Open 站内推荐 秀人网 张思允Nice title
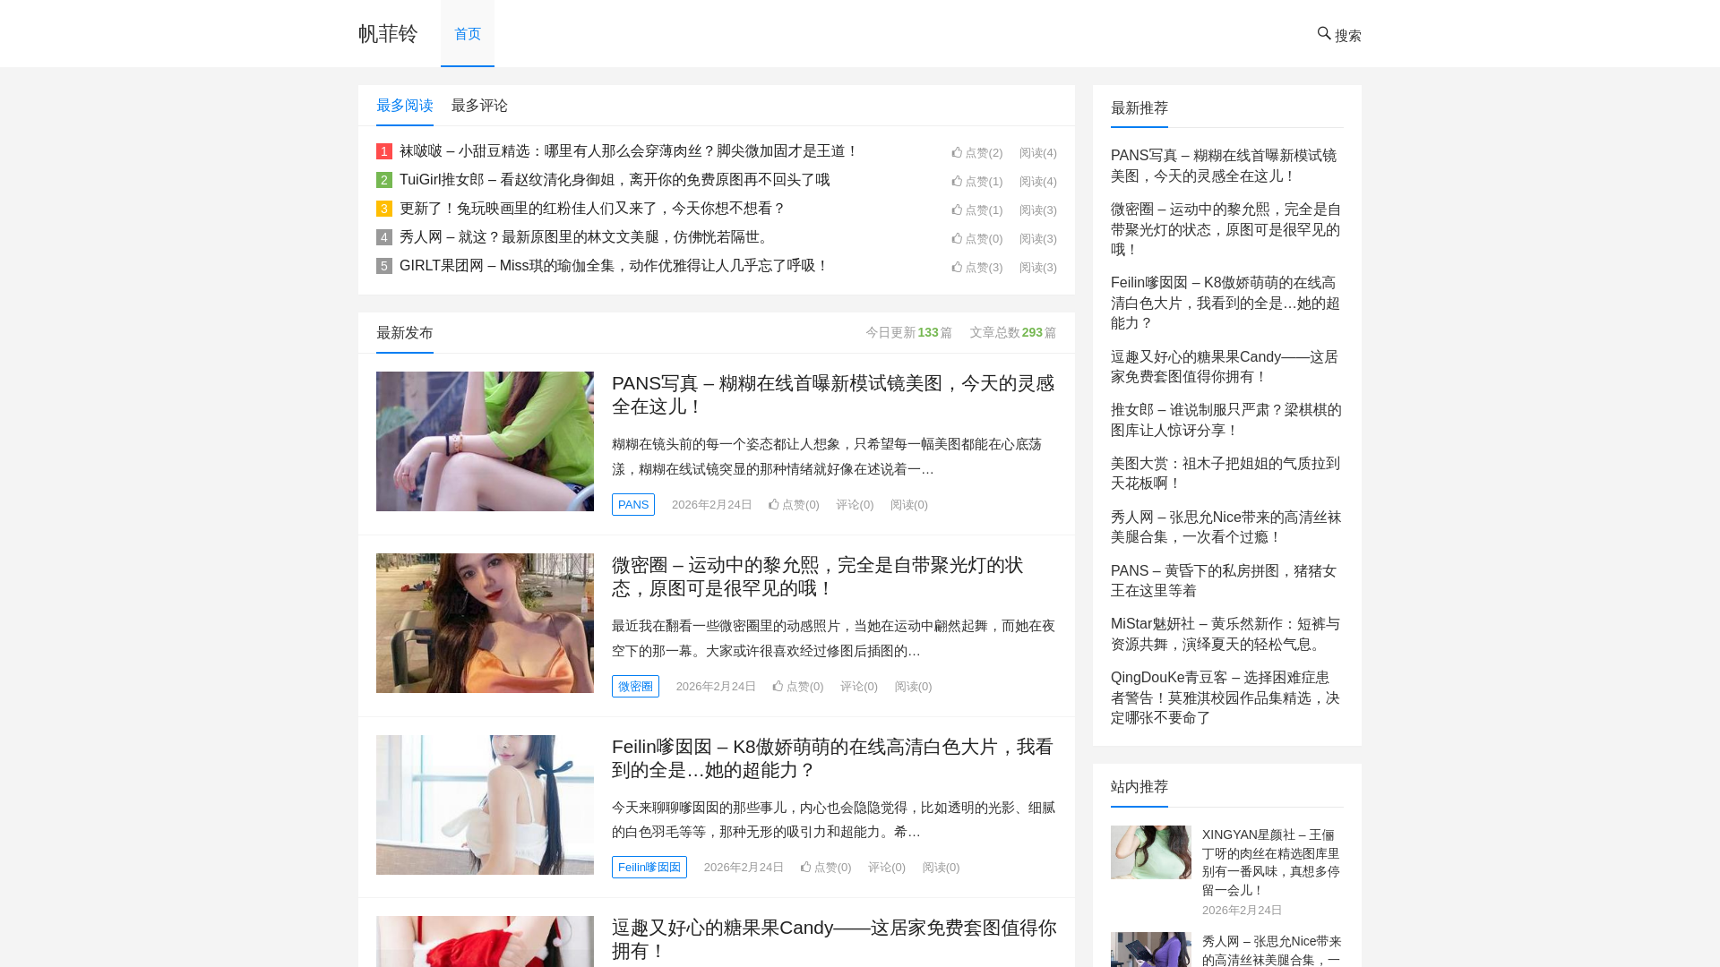This screenshot has height=967, width=1720. (1272, 950)
